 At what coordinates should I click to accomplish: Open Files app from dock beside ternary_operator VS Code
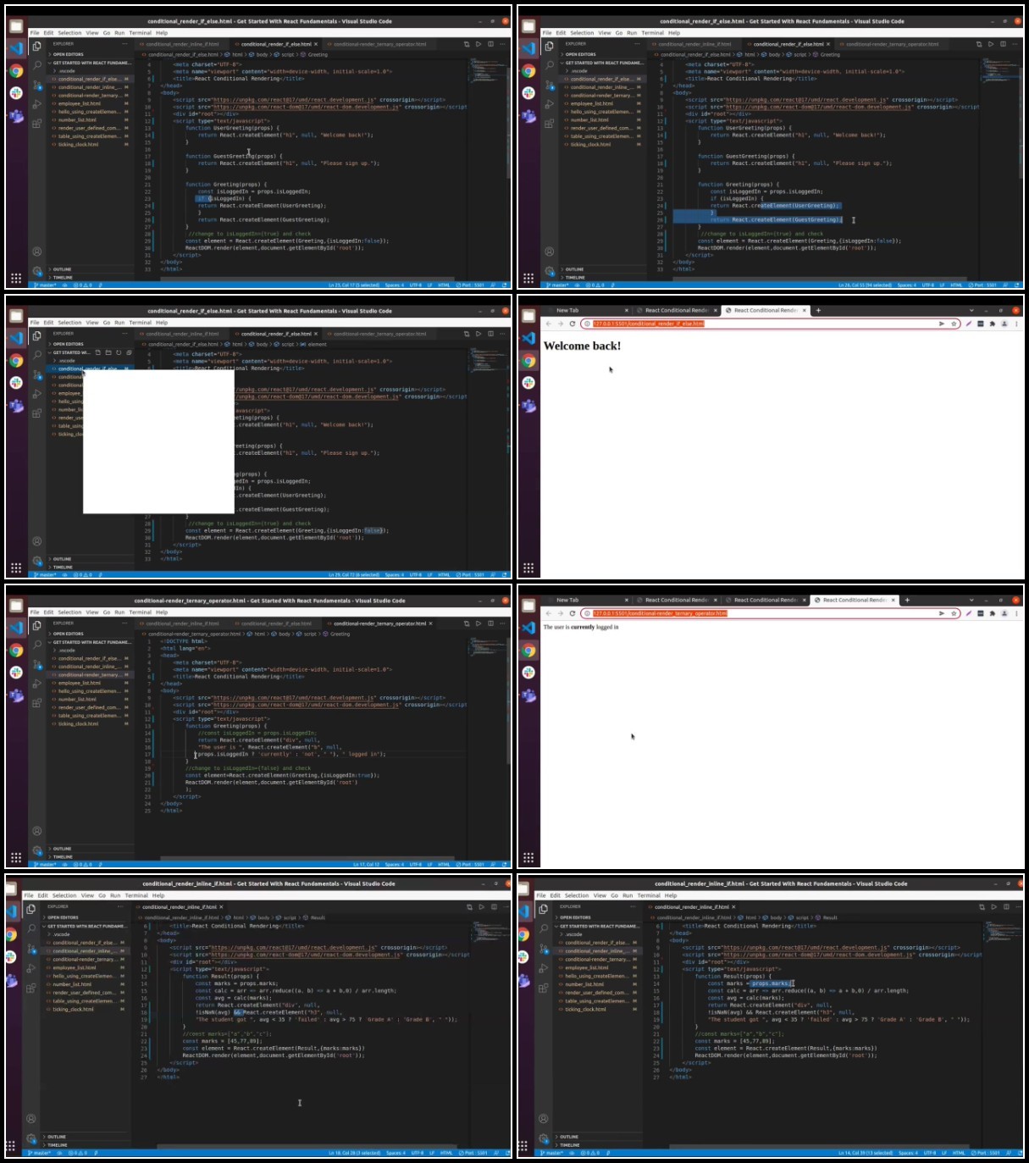(x=16, y=606)
